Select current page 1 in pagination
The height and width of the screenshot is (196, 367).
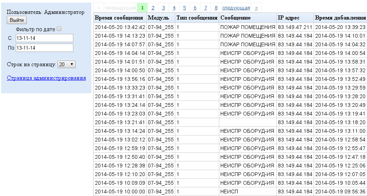tap(142, 8)
